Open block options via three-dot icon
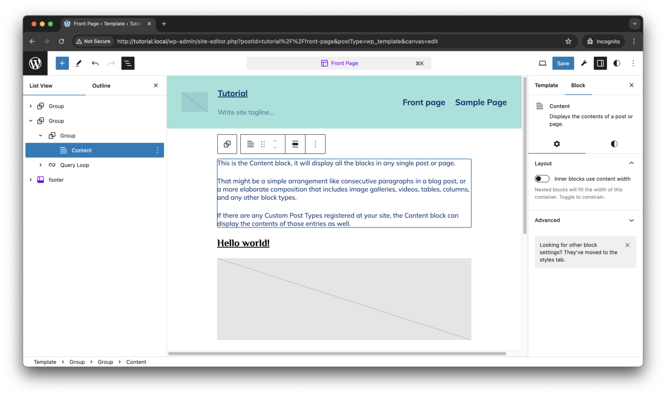This screenshot has width=666, height=397. pos(315,144)
